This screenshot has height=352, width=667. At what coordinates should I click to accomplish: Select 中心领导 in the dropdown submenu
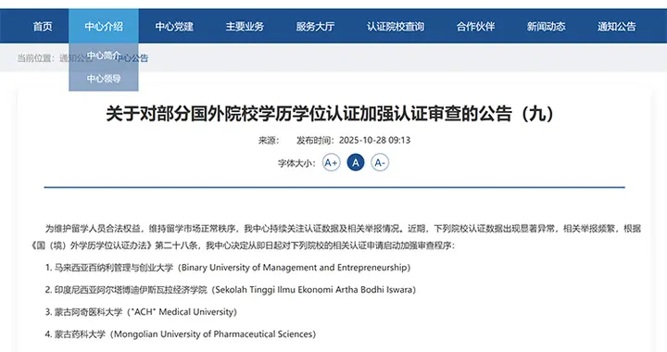click(104, 79)
